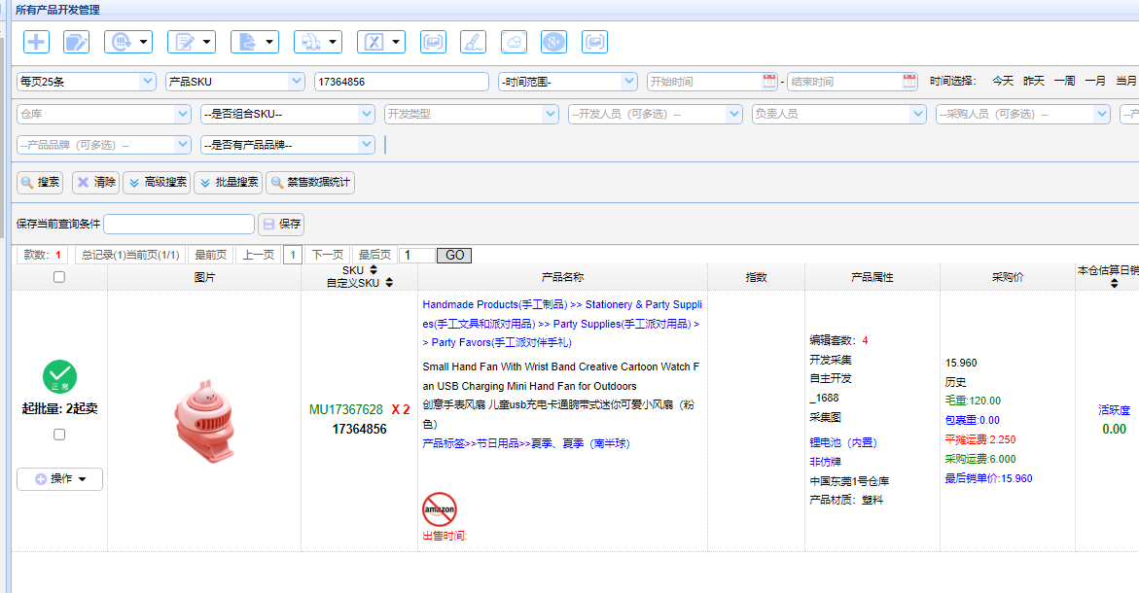Open the Excel X toolbar dropdown

(x=380, y=42)
